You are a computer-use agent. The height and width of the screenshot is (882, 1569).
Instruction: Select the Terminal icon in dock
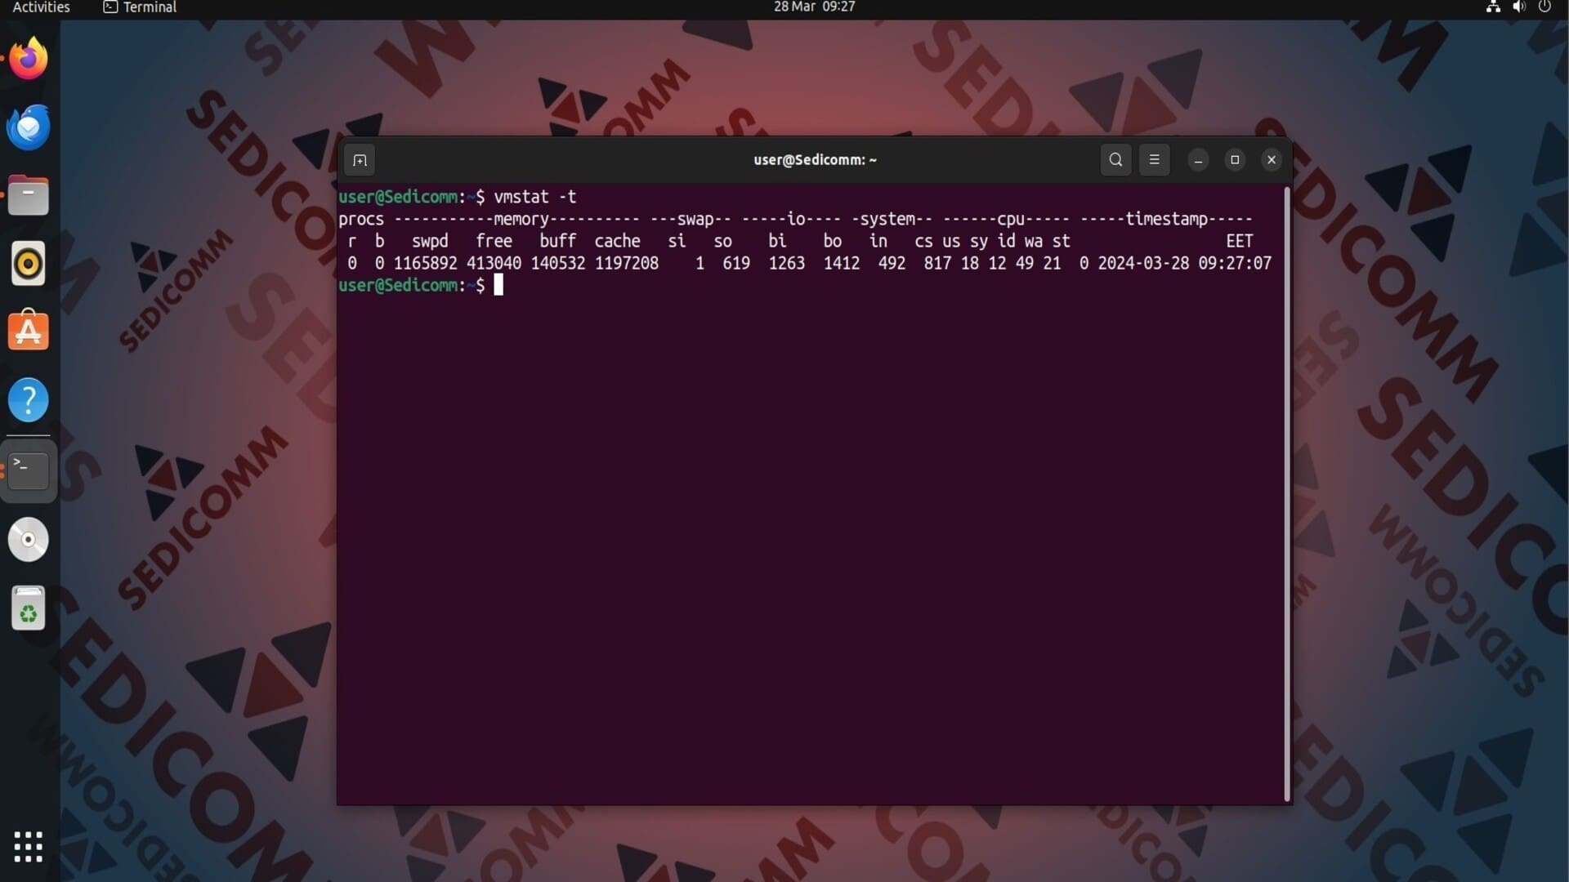point(29,470)
